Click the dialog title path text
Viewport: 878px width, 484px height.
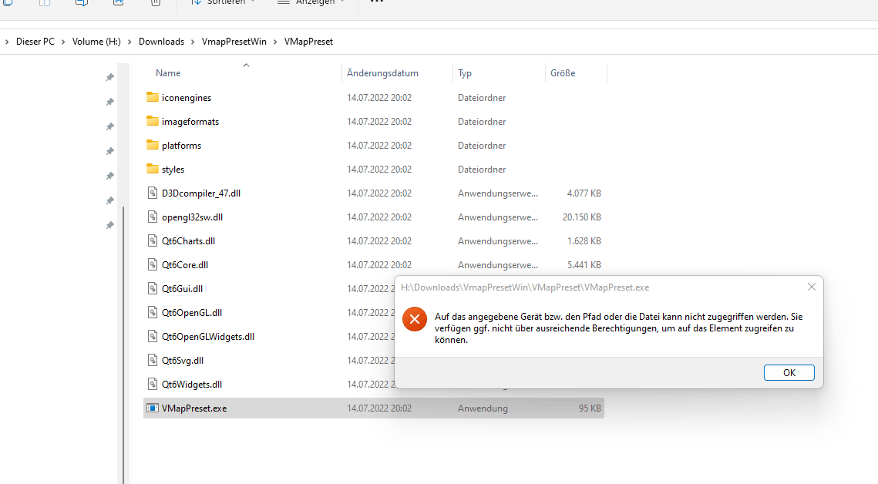click(x=525, y=287)
